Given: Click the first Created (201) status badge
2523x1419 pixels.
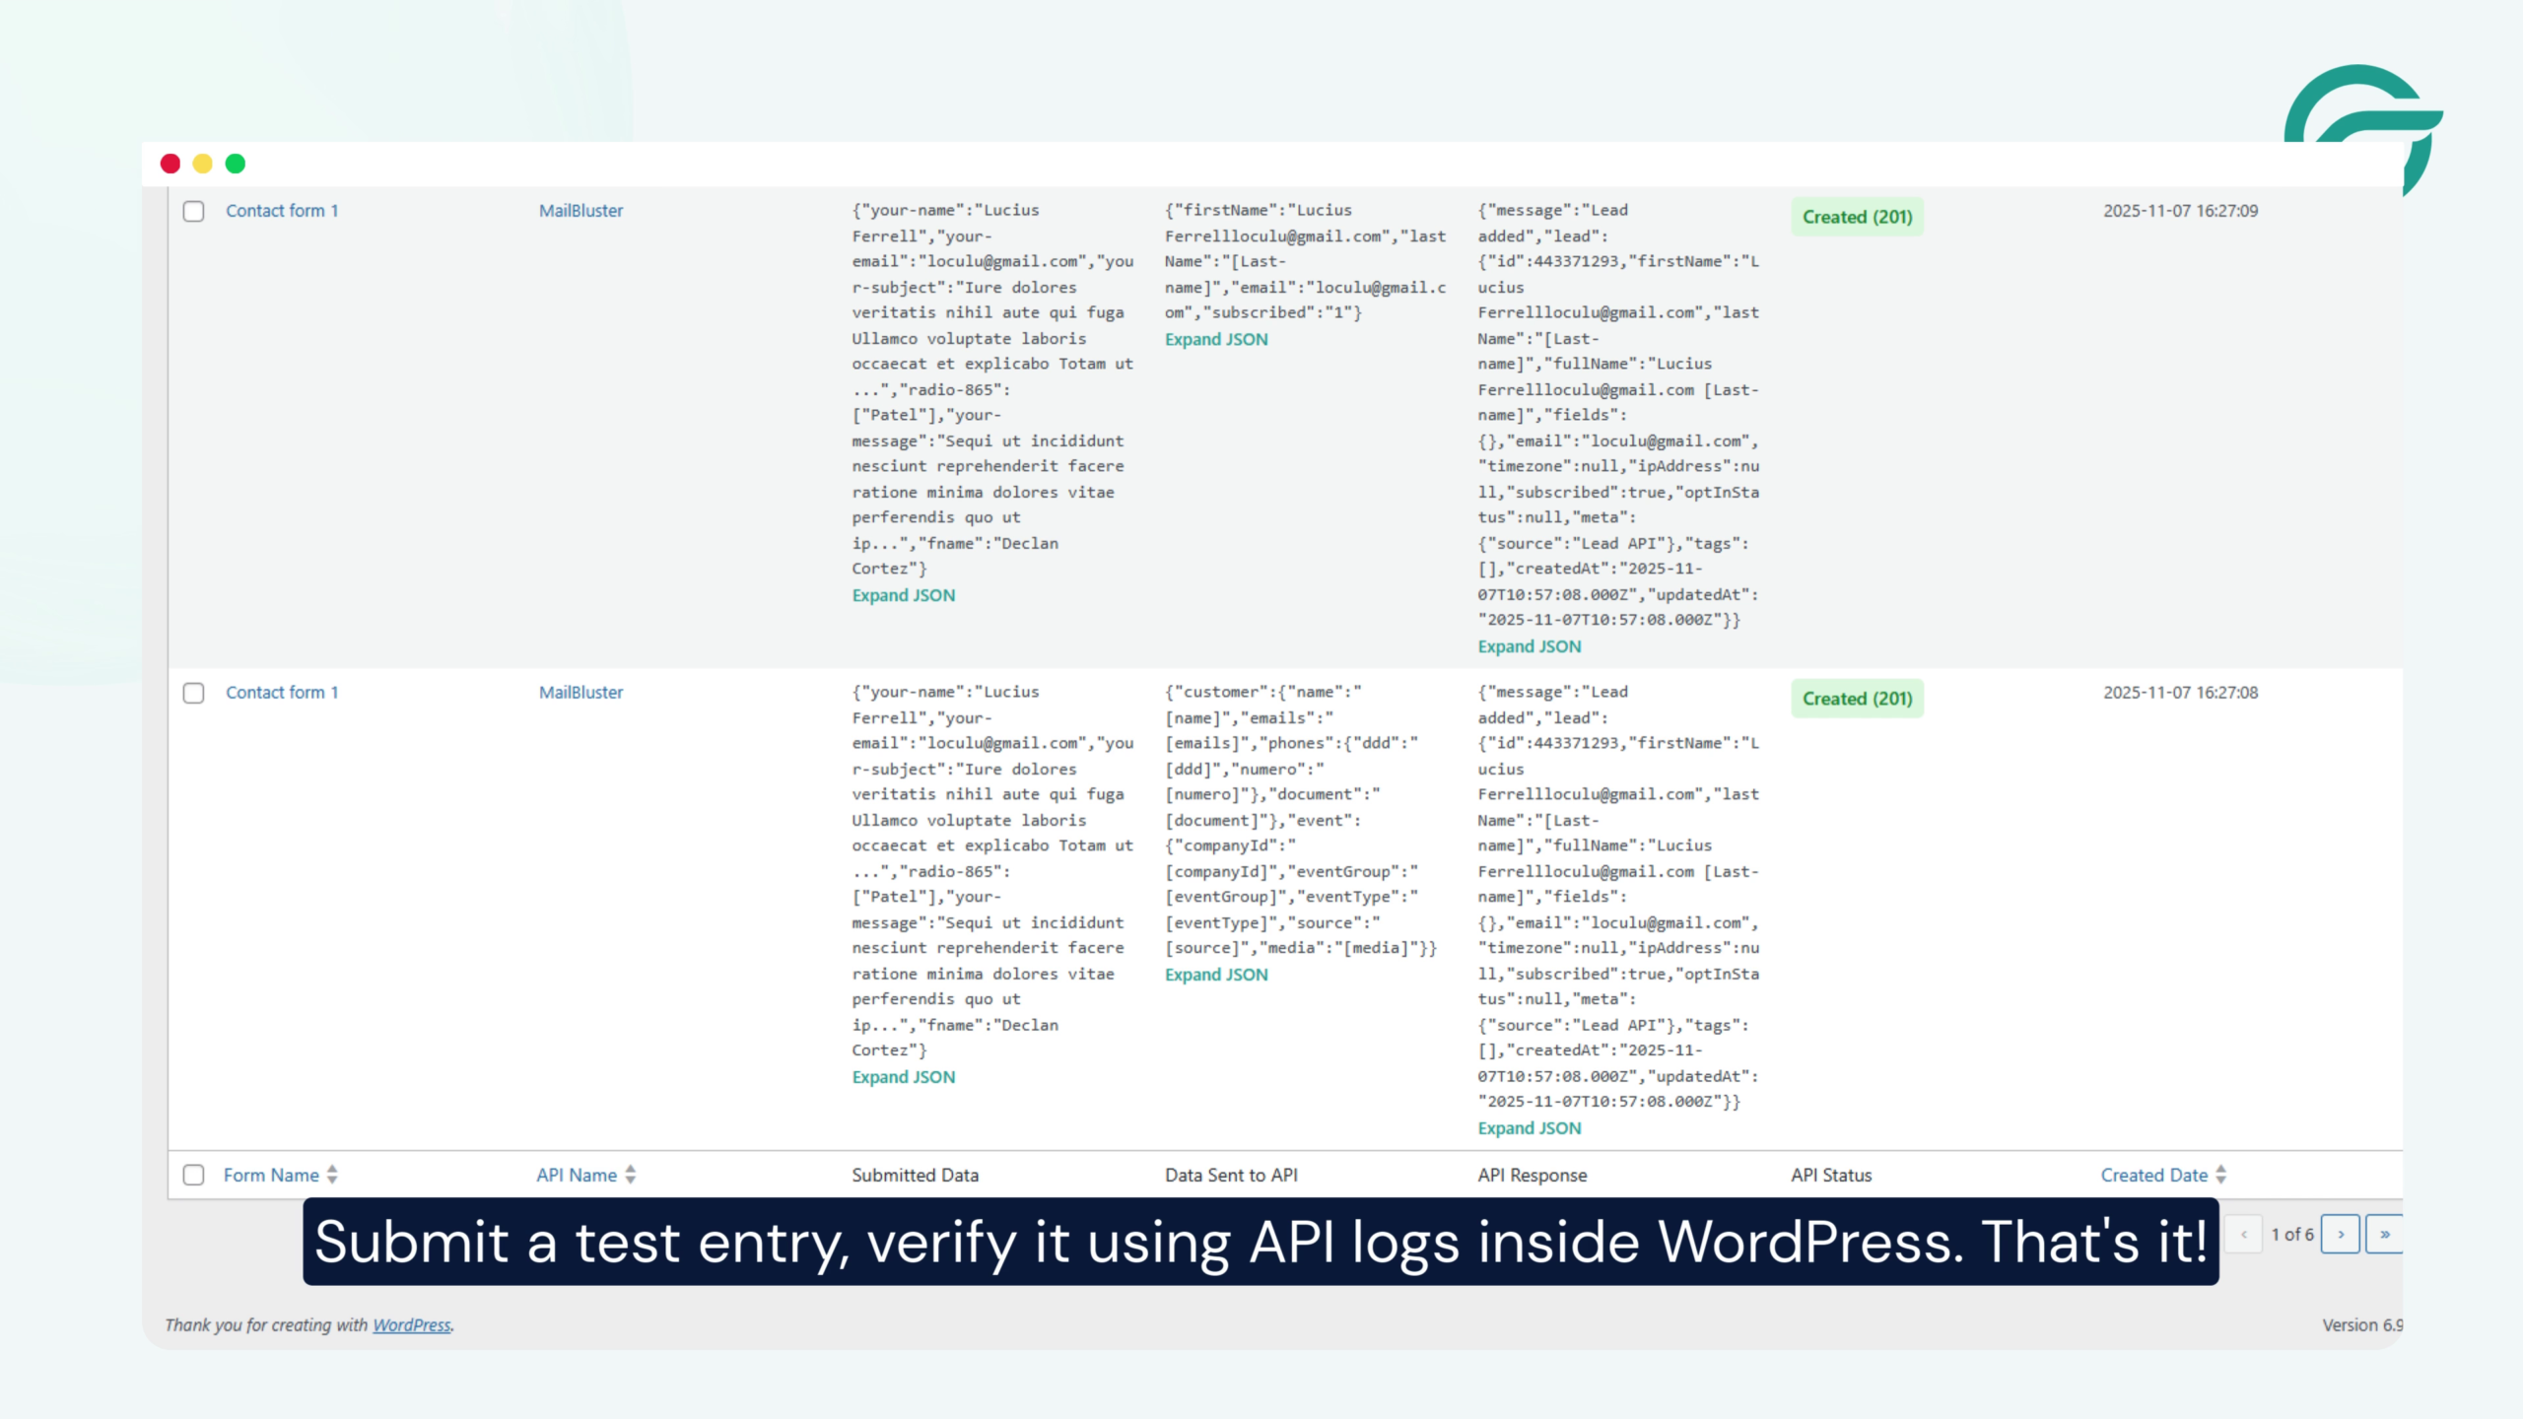Looking at the screenshot, I should (1856, 216).
